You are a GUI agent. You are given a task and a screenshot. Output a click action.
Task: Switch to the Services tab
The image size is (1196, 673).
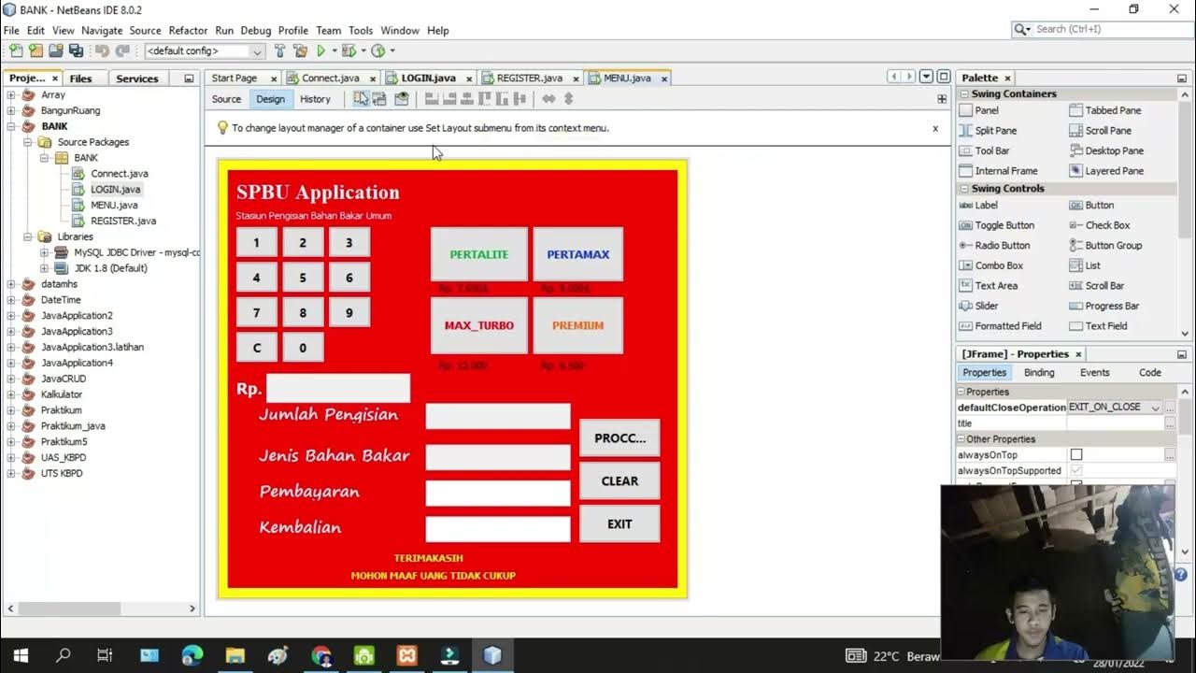click(x=137, y=79)
